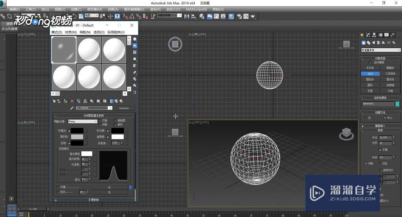
Task: Assign material to selected object in Material Editor
Action: pyautogui.click(x=66, y=101)
